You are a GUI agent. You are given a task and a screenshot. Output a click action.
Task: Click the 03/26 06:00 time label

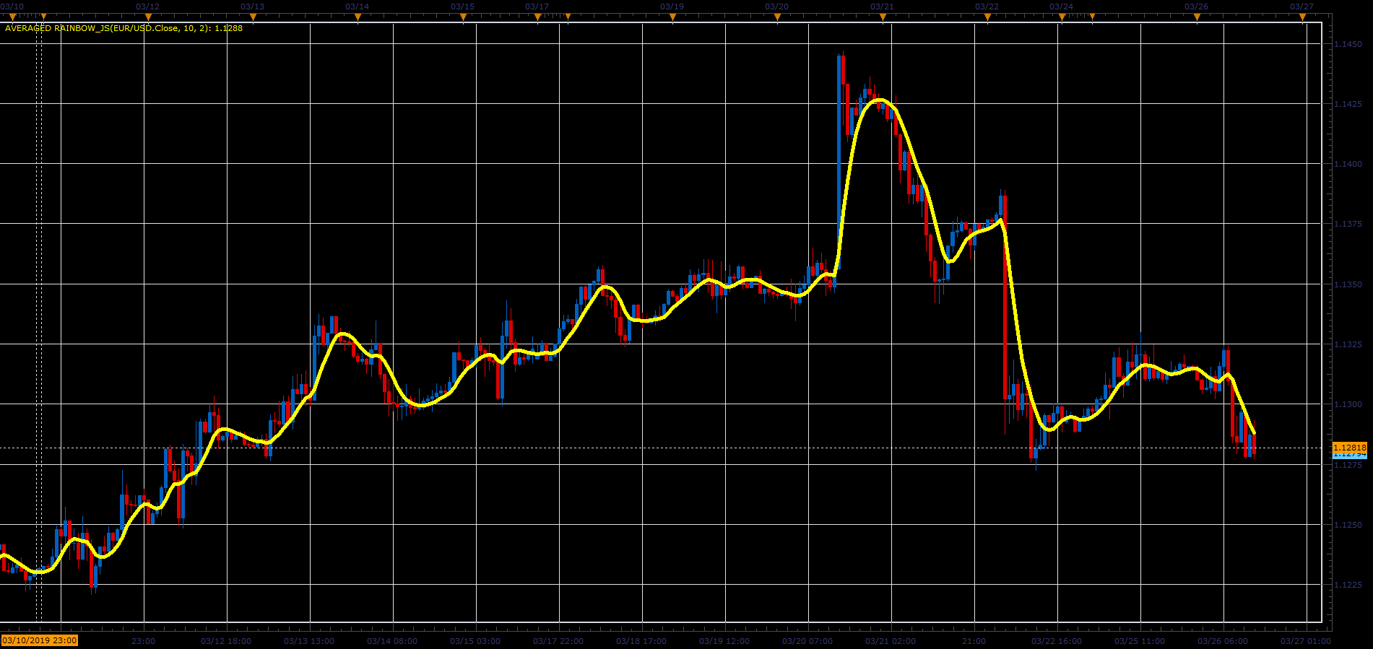click(x=1223, y=641)
